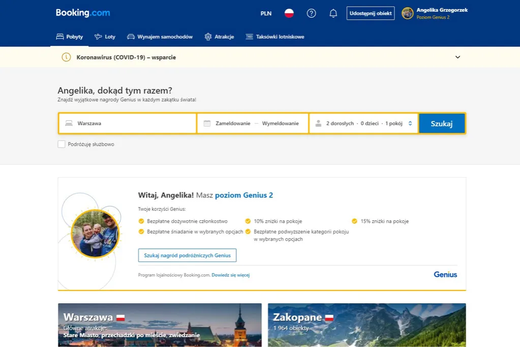Expand the Koronawirus support banner
520x347 pixels.
457,57
